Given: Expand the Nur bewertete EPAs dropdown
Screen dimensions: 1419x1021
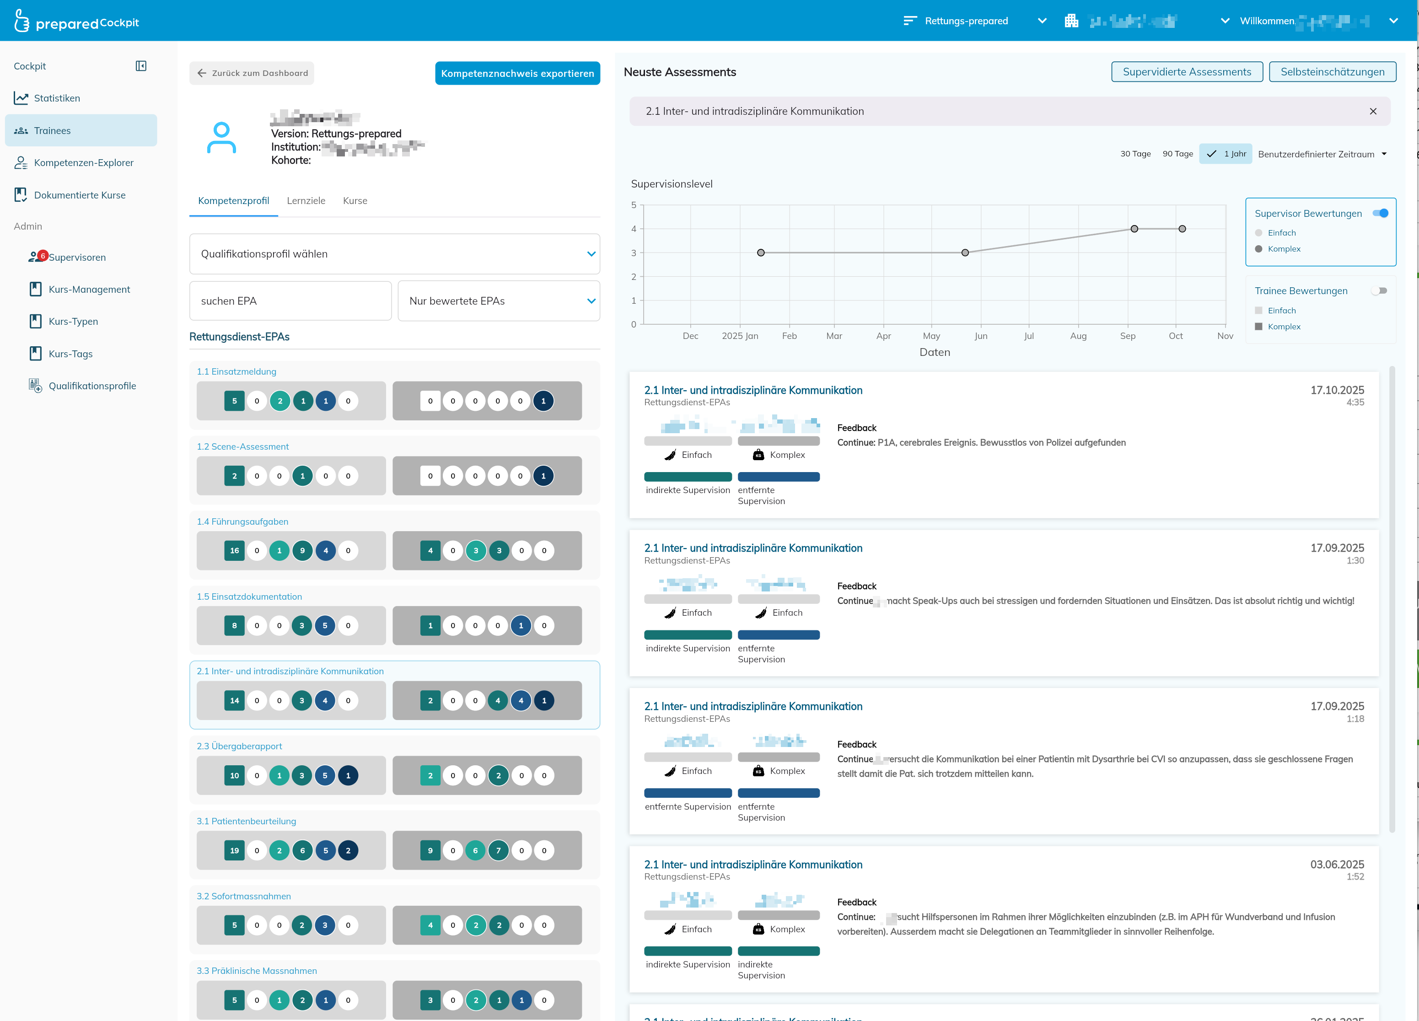Looking at the screenshot, I should point(498,301).
